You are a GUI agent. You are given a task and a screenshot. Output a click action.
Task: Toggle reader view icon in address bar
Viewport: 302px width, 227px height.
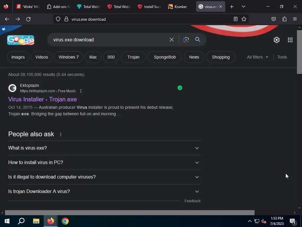pyautogui.click(x=236, y=19)
